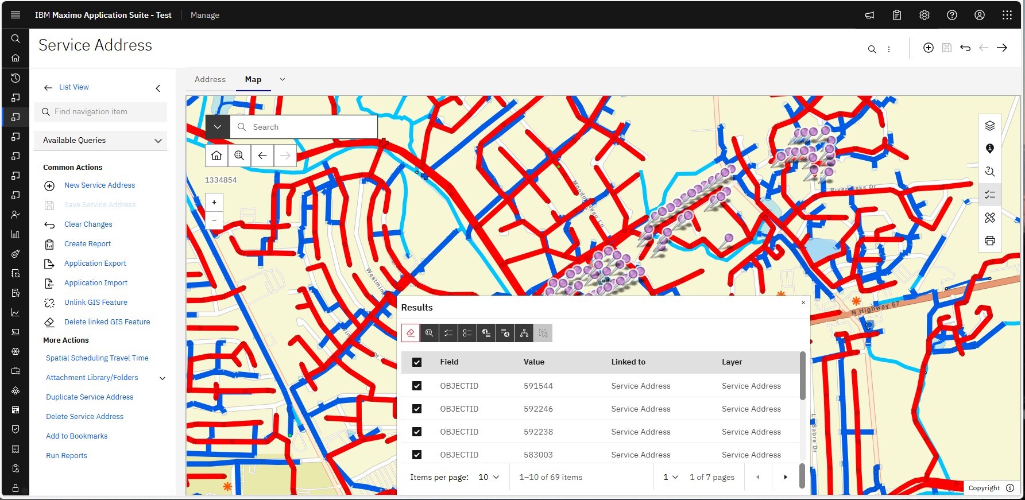Open the Items per page dropdown

coord(489,477)
